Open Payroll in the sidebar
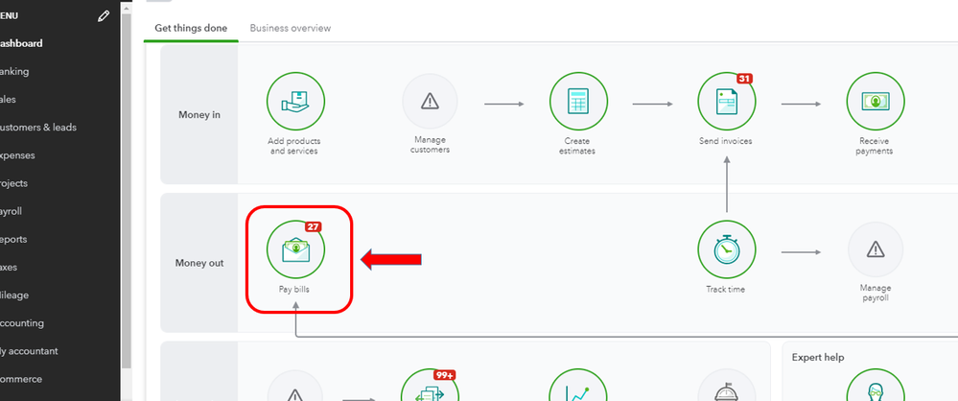 point(12,211)
